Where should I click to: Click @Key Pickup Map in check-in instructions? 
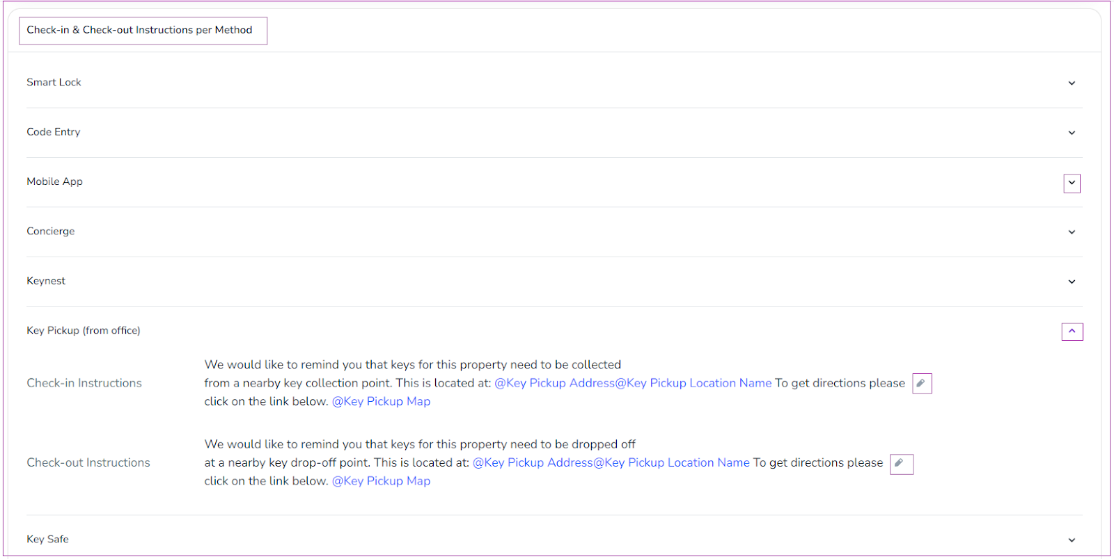(381, 402)
